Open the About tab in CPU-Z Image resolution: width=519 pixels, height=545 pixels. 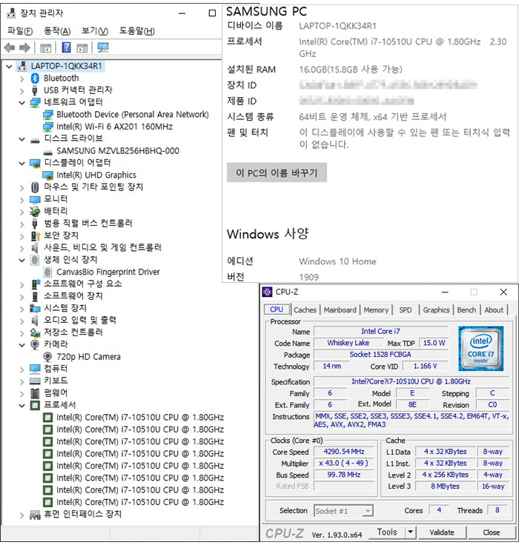[x=494, y=310]
